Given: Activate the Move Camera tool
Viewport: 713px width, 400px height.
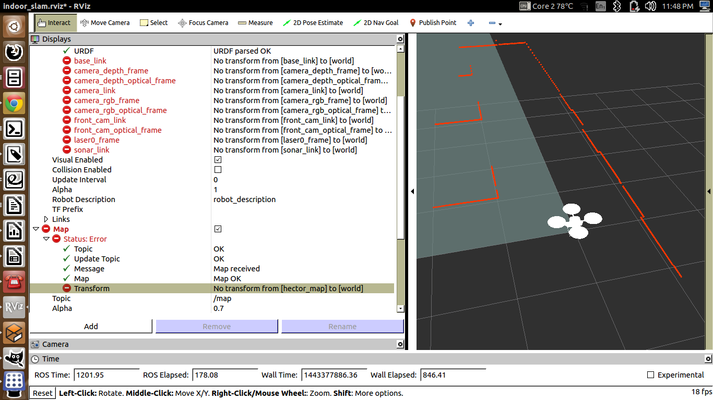Looking at the screenshot, I should (x=105, y=23).
